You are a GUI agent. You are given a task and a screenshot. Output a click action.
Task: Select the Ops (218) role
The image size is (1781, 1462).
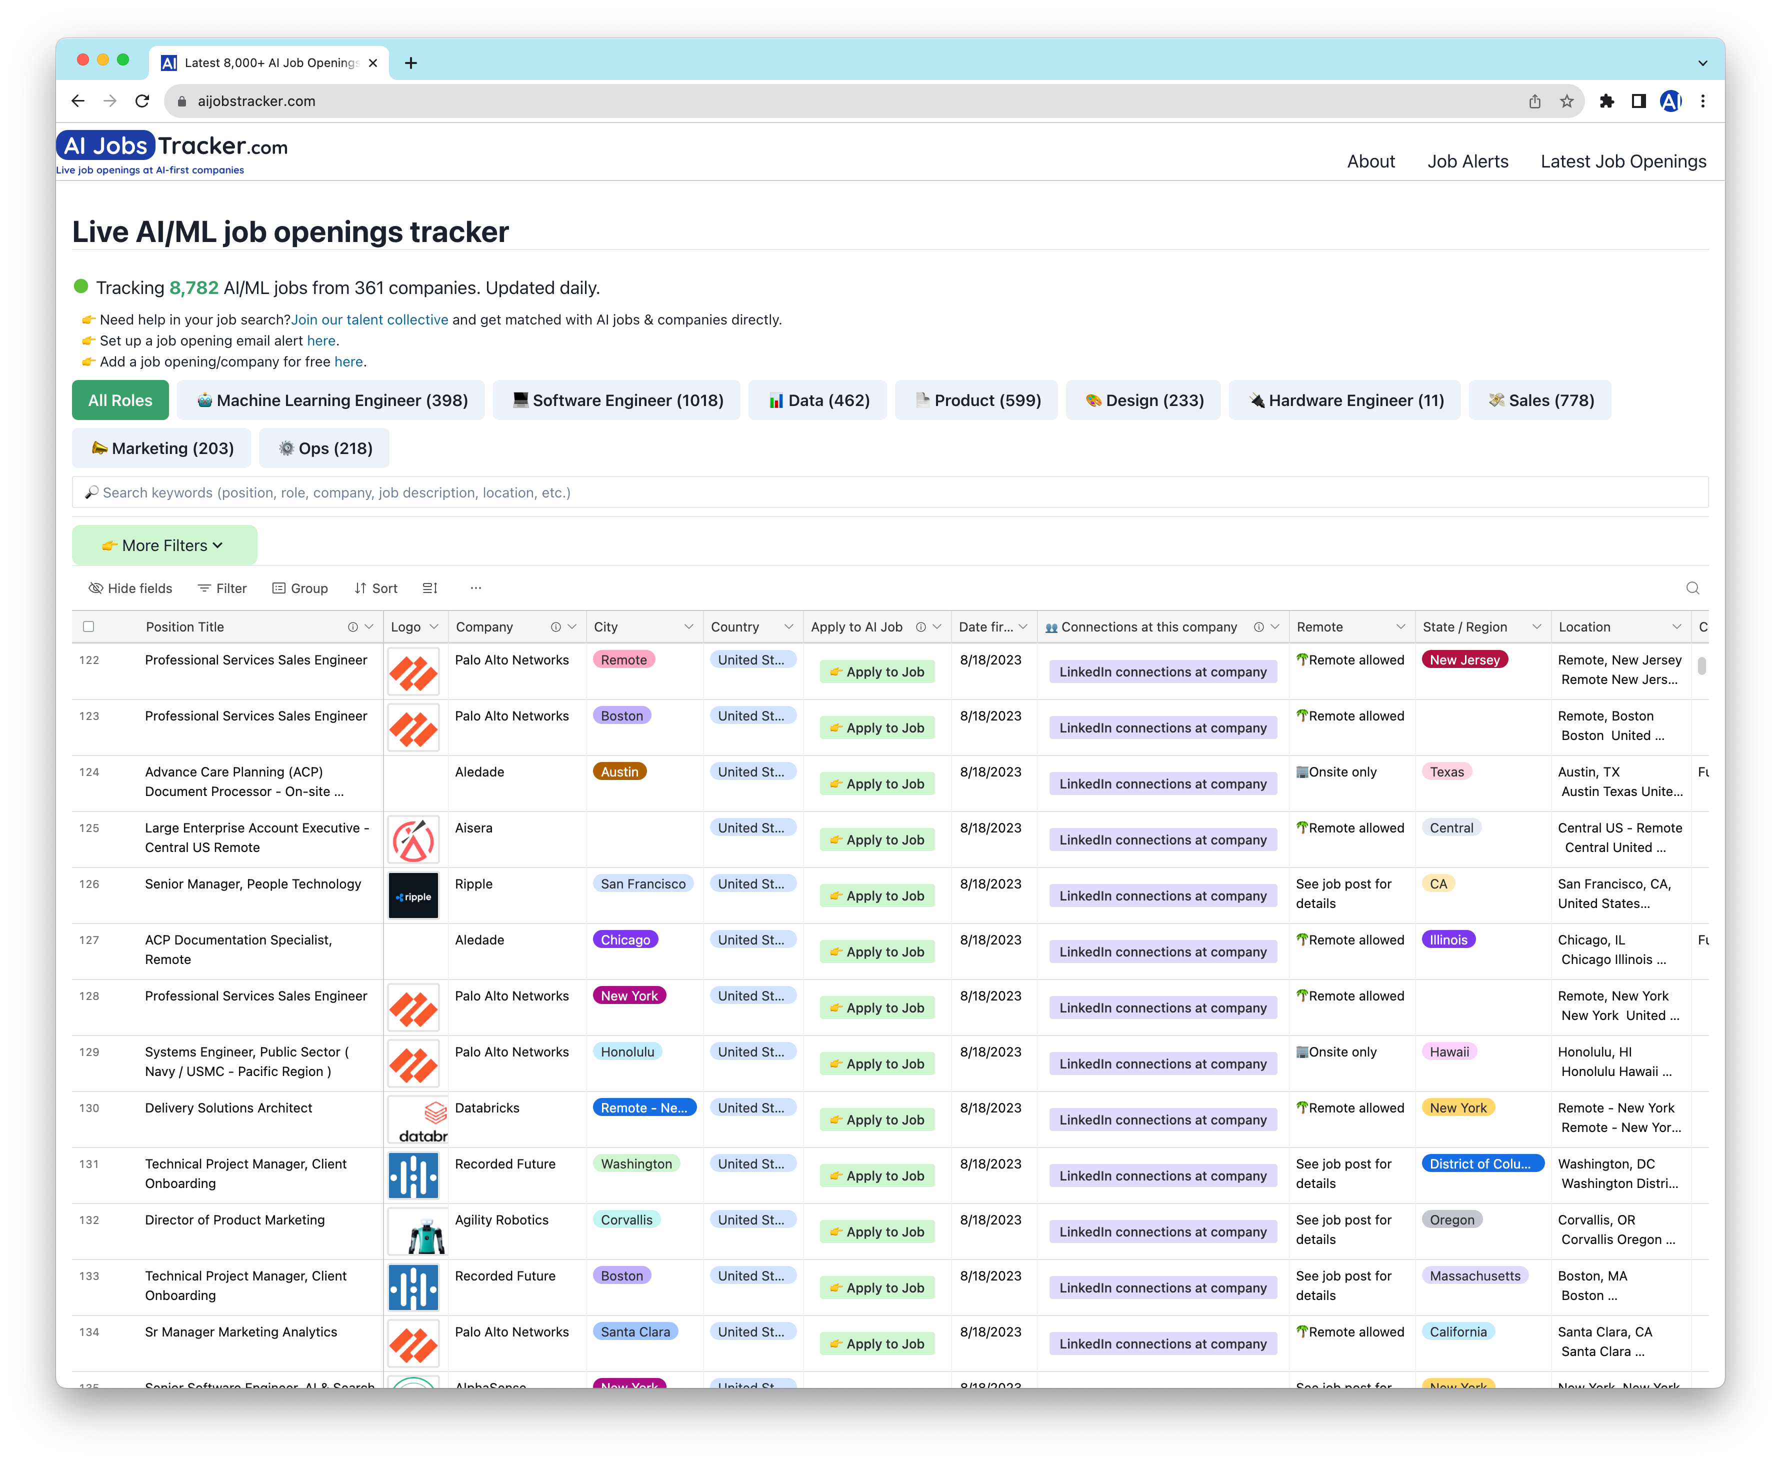point(324,448)
